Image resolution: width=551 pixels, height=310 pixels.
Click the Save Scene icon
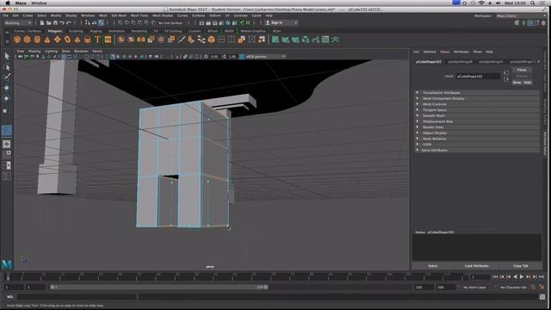[x=55, y=23]
